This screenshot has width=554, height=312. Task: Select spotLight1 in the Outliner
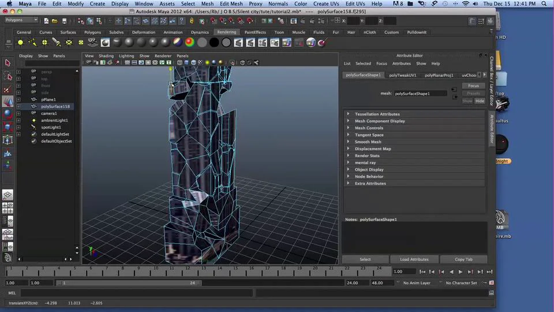click(x=51, y=127)
